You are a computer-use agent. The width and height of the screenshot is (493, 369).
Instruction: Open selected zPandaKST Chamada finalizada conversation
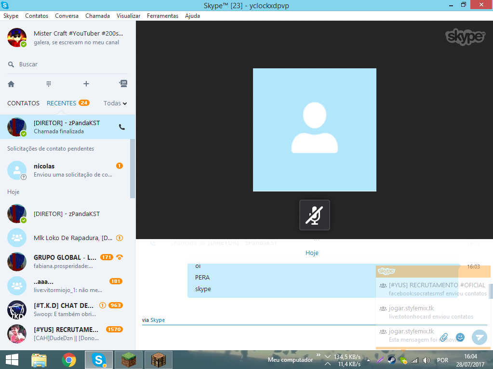(67, 127)
